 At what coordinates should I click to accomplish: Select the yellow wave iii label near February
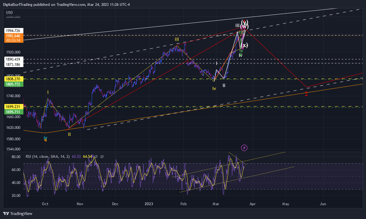coord(177,39)
